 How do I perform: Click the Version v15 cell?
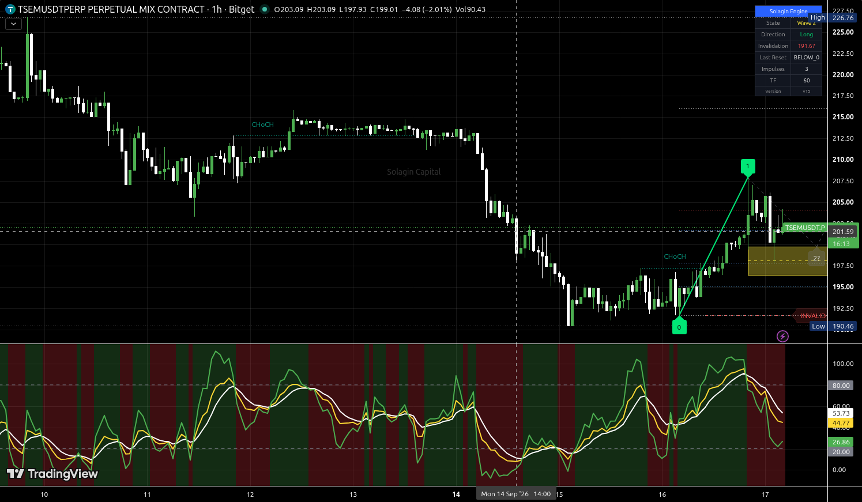click(806, 91)
